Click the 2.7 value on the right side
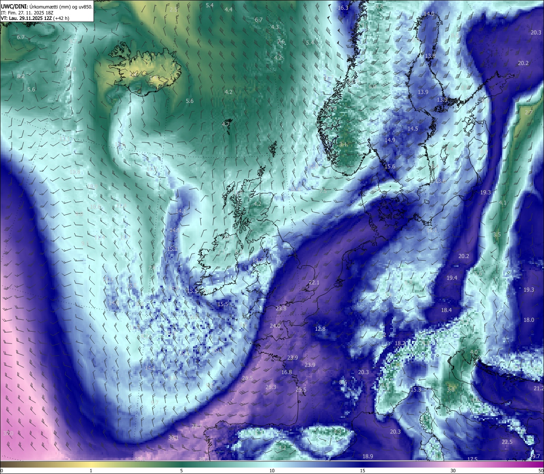The image size is (544, 474). [529, 112]
